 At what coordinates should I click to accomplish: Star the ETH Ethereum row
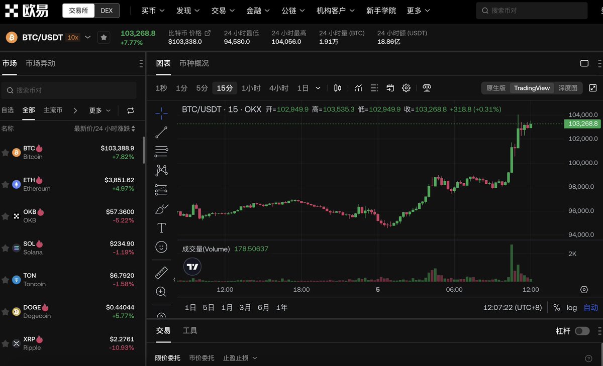point(5,184)
